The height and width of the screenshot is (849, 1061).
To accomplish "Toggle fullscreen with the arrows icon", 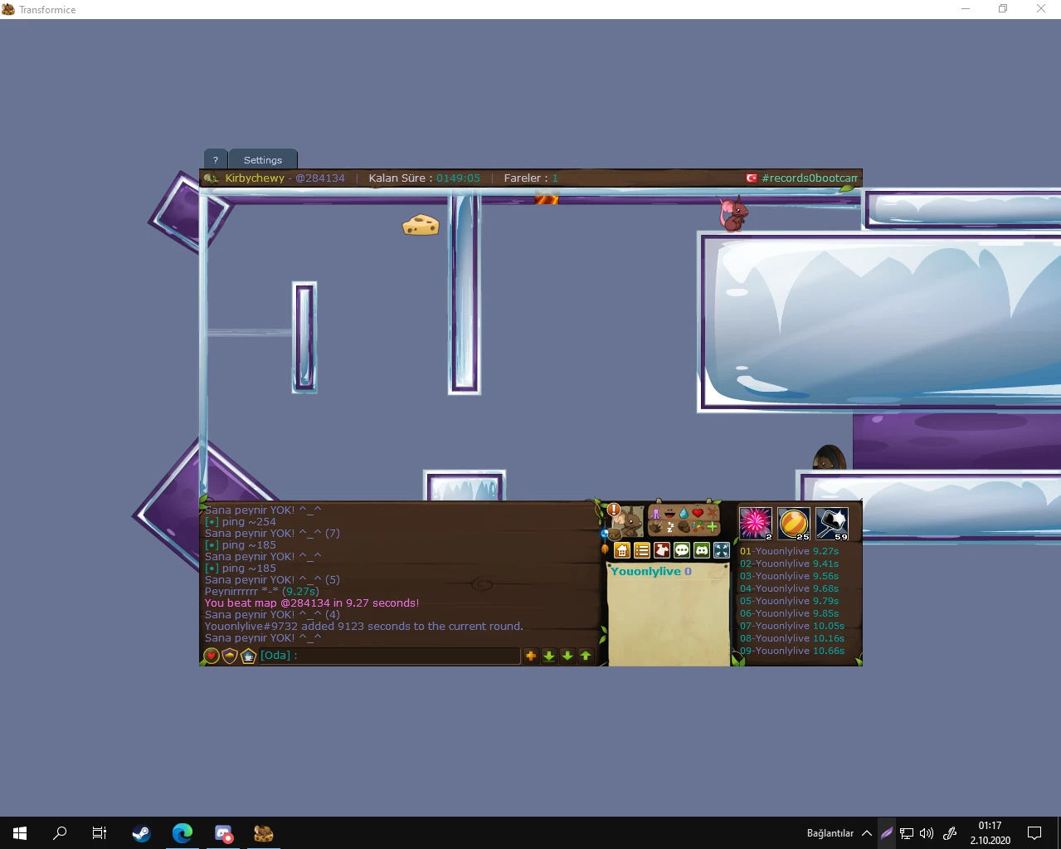I will tap(722, 550).
